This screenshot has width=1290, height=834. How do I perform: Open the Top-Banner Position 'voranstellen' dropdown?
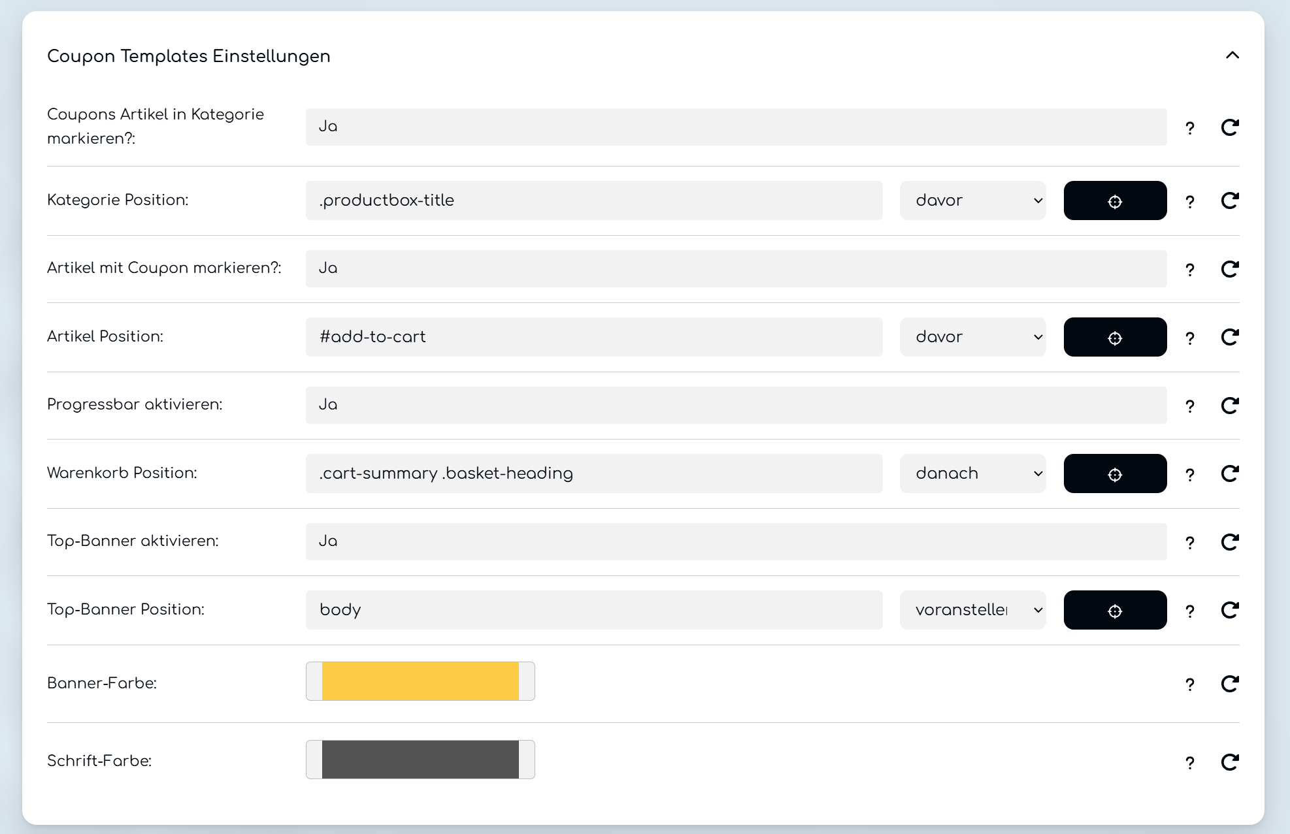(972, 610)
